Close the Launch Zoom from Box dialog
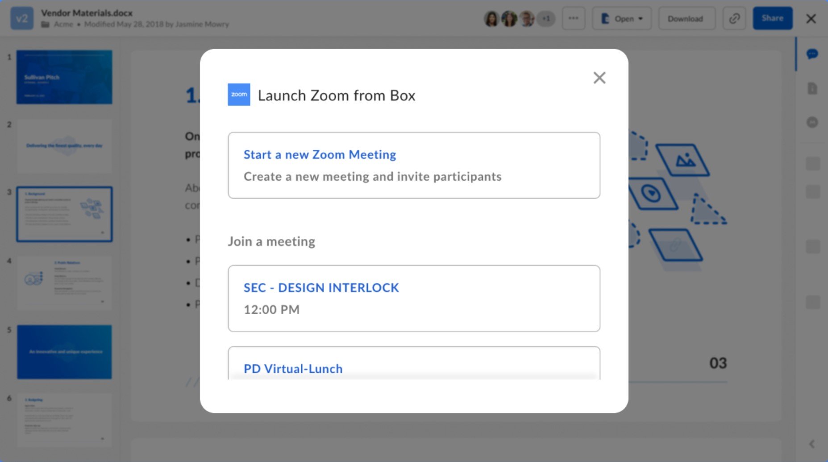 coord(599,78)
